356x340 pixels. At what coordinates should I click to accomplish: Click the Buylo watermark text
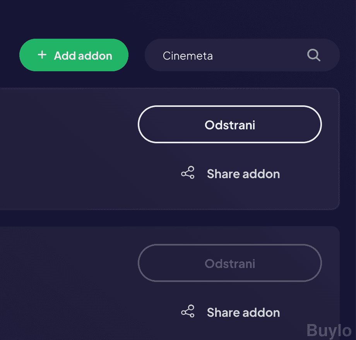(x=329, y=330)
